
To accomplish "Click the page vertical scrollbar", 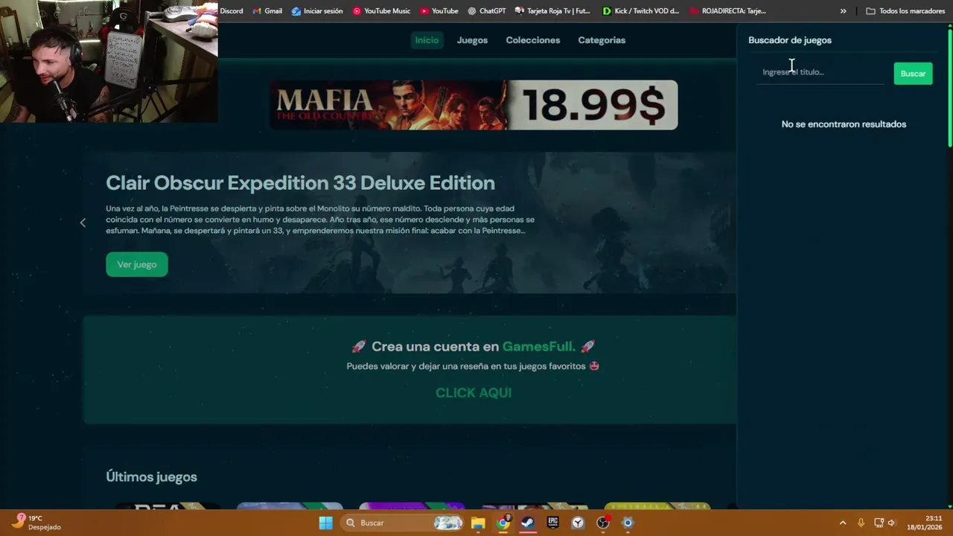I will click(950, 88).
